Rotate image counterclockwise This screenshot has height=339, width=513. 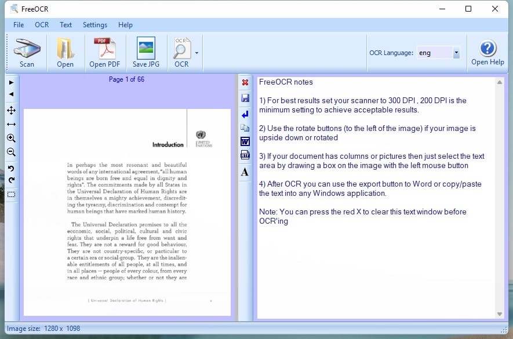point(12,169)
